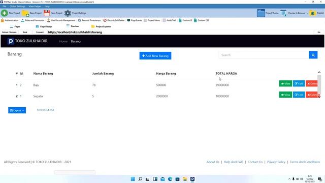Click the Go button beside URL
Screen dimensions: 325x183
coord(319,32)
